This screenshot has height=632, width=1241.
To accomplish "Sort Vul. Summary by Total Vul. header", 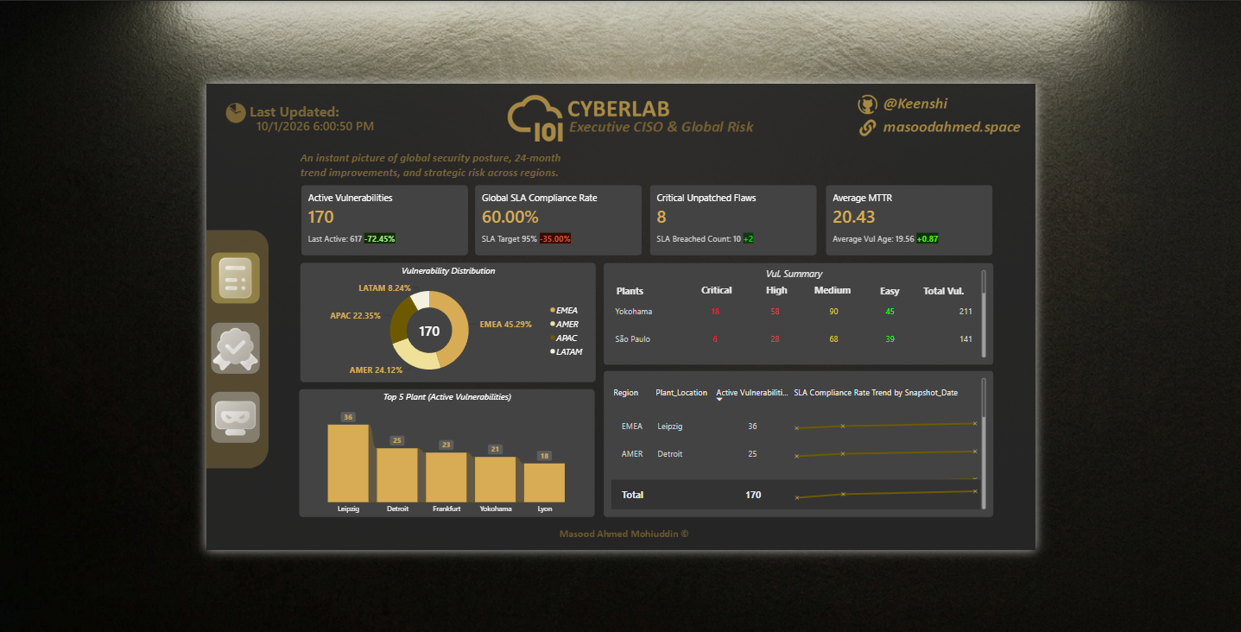I will 943,291.
